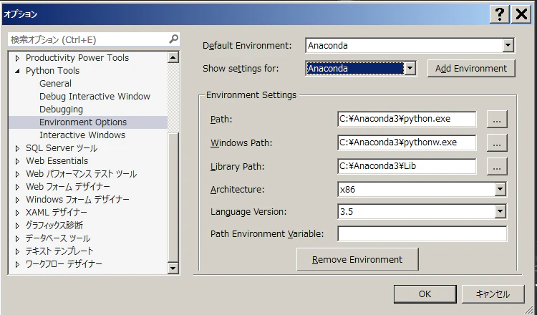Expand the Web Essentials node
The width and height of the screenshot is (537, 315).
17,161
